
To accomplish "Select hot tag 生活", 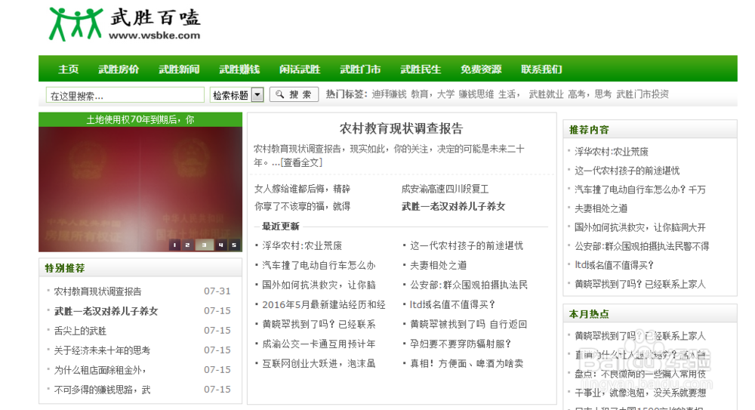I will coord(507,94).
